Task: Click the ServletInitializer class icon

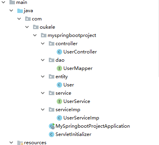Action: (52, 134)
